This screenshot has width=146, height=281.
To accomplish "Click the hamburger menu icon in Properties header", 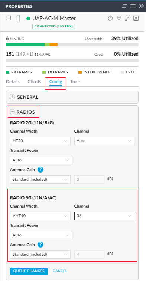I will coord(133,6).
